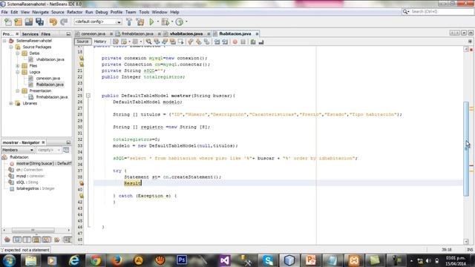Collapse the SistemaReservahotel project node

coord(5,41)
